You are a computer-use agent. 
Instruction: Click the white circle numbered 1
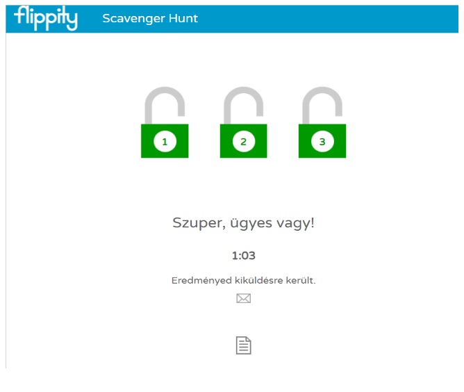tap(165, 141)
